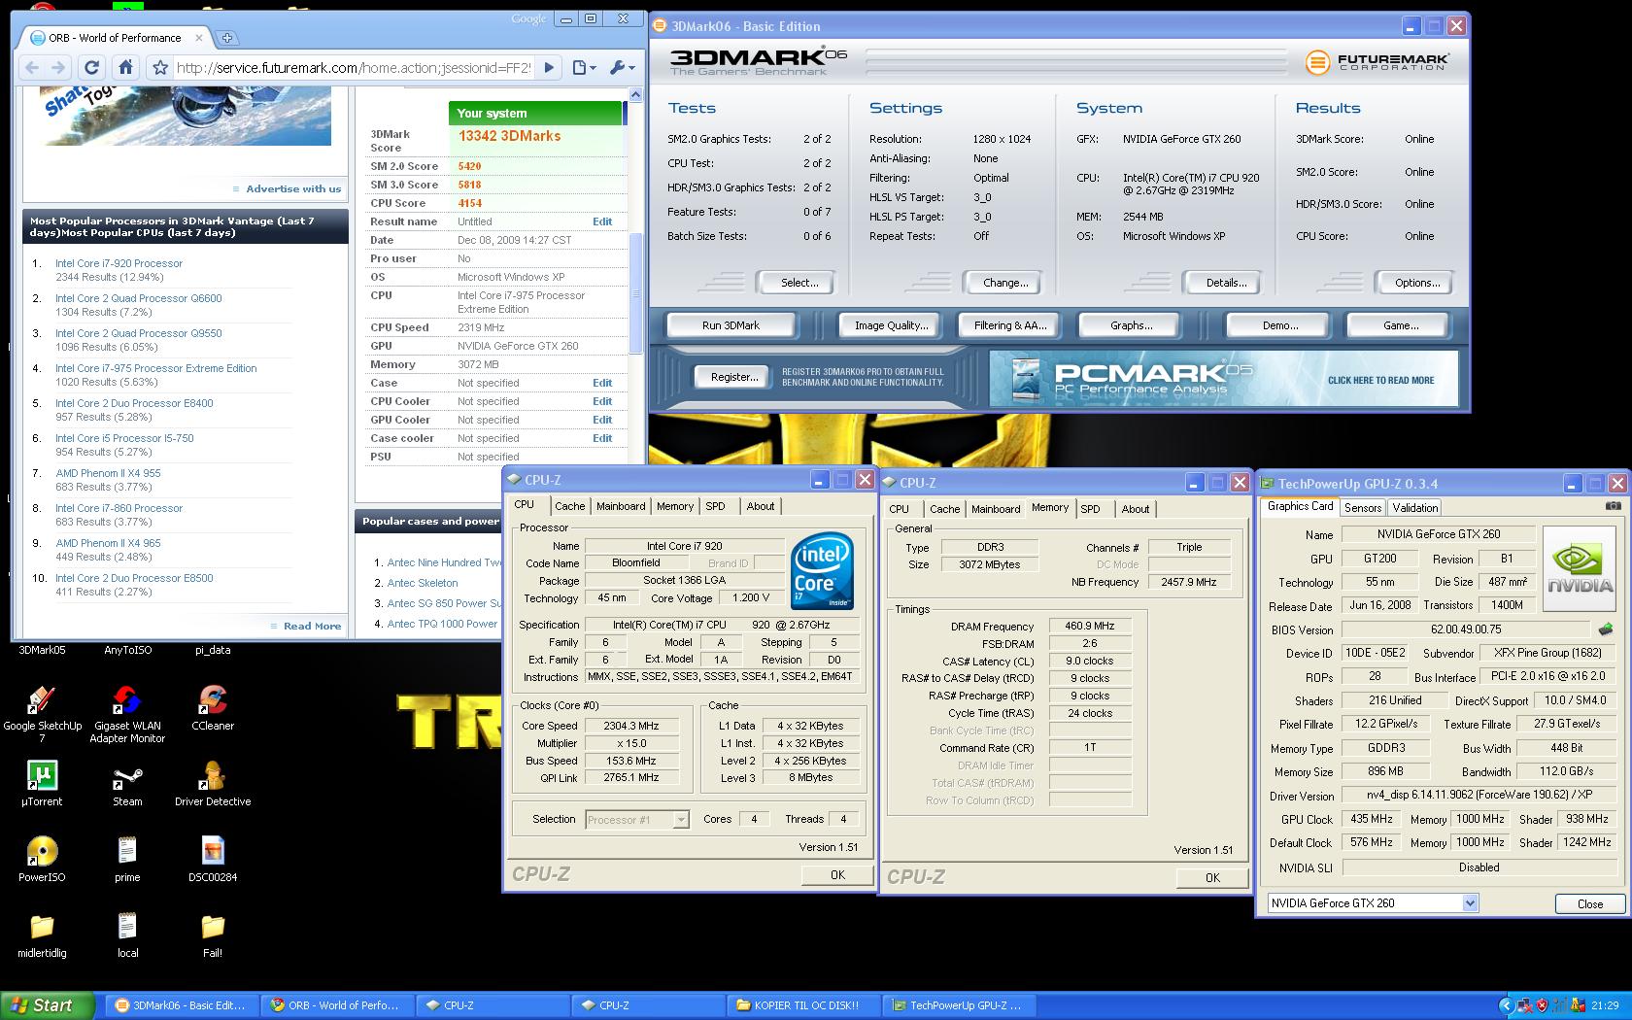The image size is (1632, 1020).
Task: Click Change... under Settings
Action: click(1005, 283)
